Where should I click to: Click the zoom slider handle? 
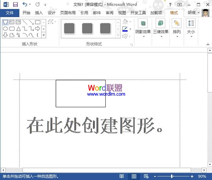pos(172,176)
